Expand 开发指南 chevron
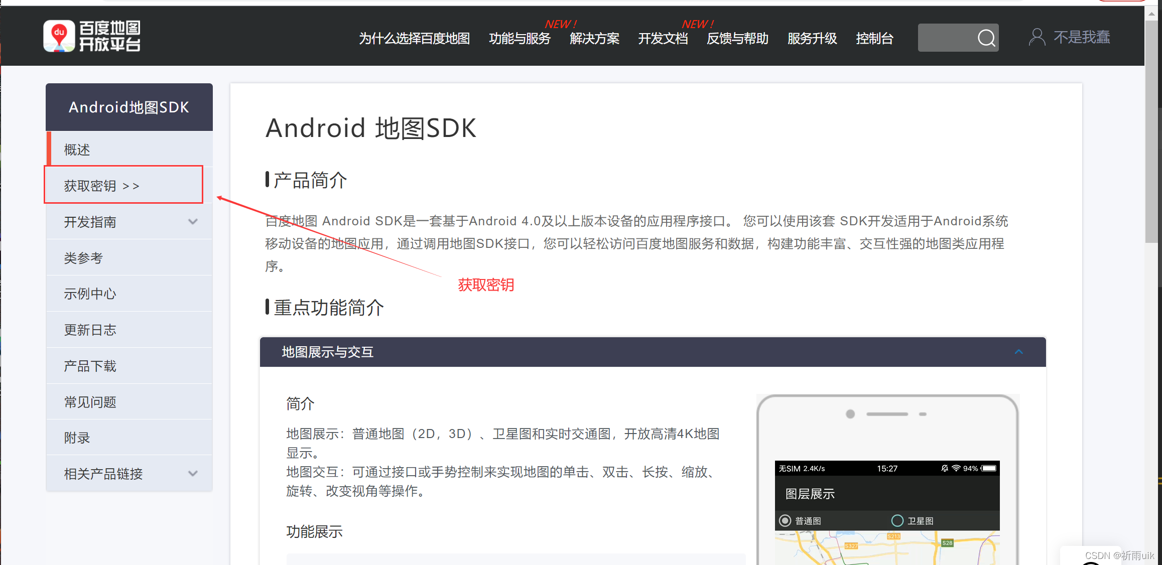This screenshot has height=565, width=1162. pos(193,221)
